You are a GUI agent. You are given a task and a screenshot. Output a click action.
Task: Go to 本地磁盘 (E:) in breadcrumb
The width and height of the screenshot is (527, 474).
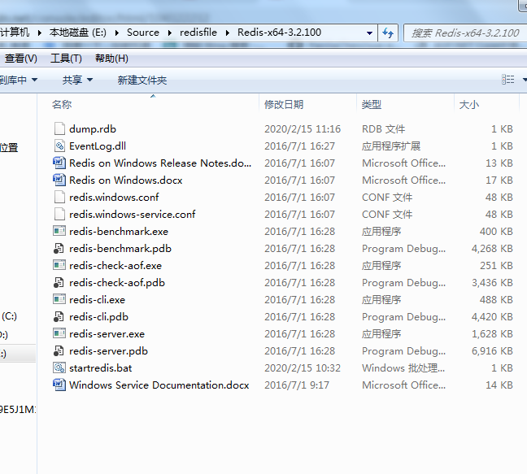tap(77, 33)
